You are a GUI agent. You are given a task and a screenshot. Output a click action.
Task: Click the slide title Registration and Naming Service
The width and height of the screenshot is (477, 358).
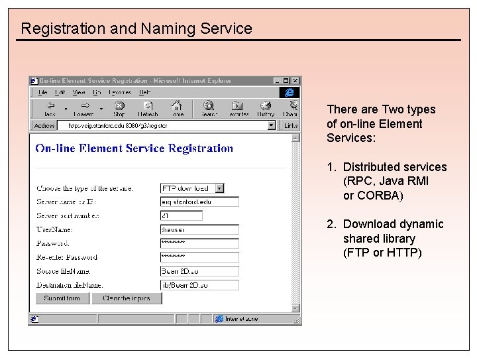pos(136,29)
